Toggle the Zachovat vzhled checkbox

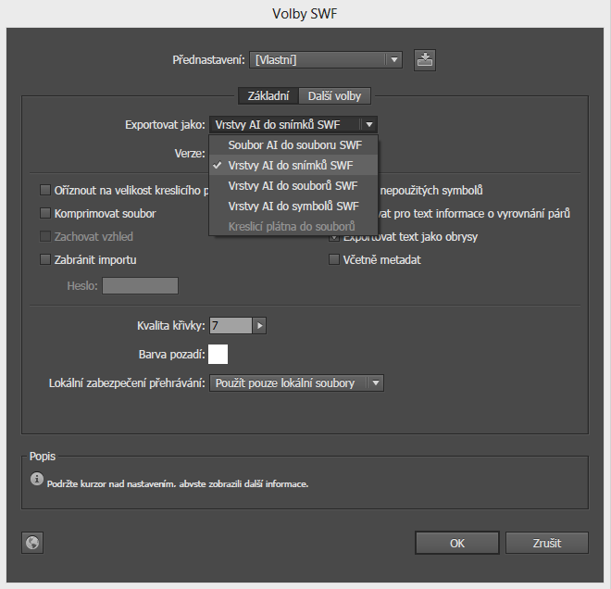point(45,236)
